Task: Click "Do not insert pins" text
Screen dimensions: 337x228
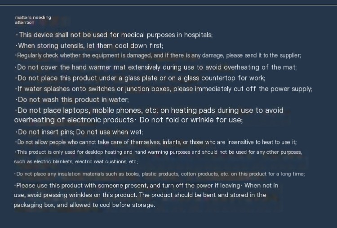Action: click(x=44, y=132)
